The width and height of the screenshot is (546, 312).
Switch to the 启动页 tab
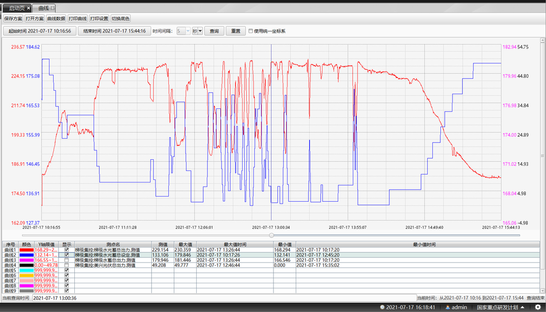click(x=17, y=8)
